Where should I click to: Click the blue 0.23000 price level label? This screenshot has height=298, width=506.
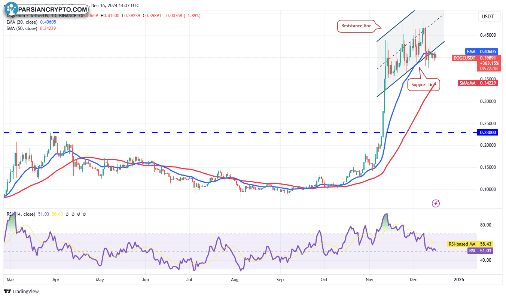(x=487, y=132)
